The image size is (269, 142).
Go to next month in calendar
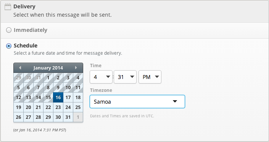coord(76,68)
